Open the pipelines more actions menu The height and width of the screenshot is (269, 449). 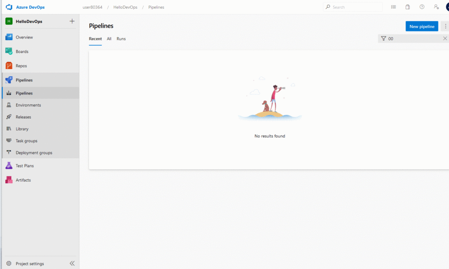(445, 26)
